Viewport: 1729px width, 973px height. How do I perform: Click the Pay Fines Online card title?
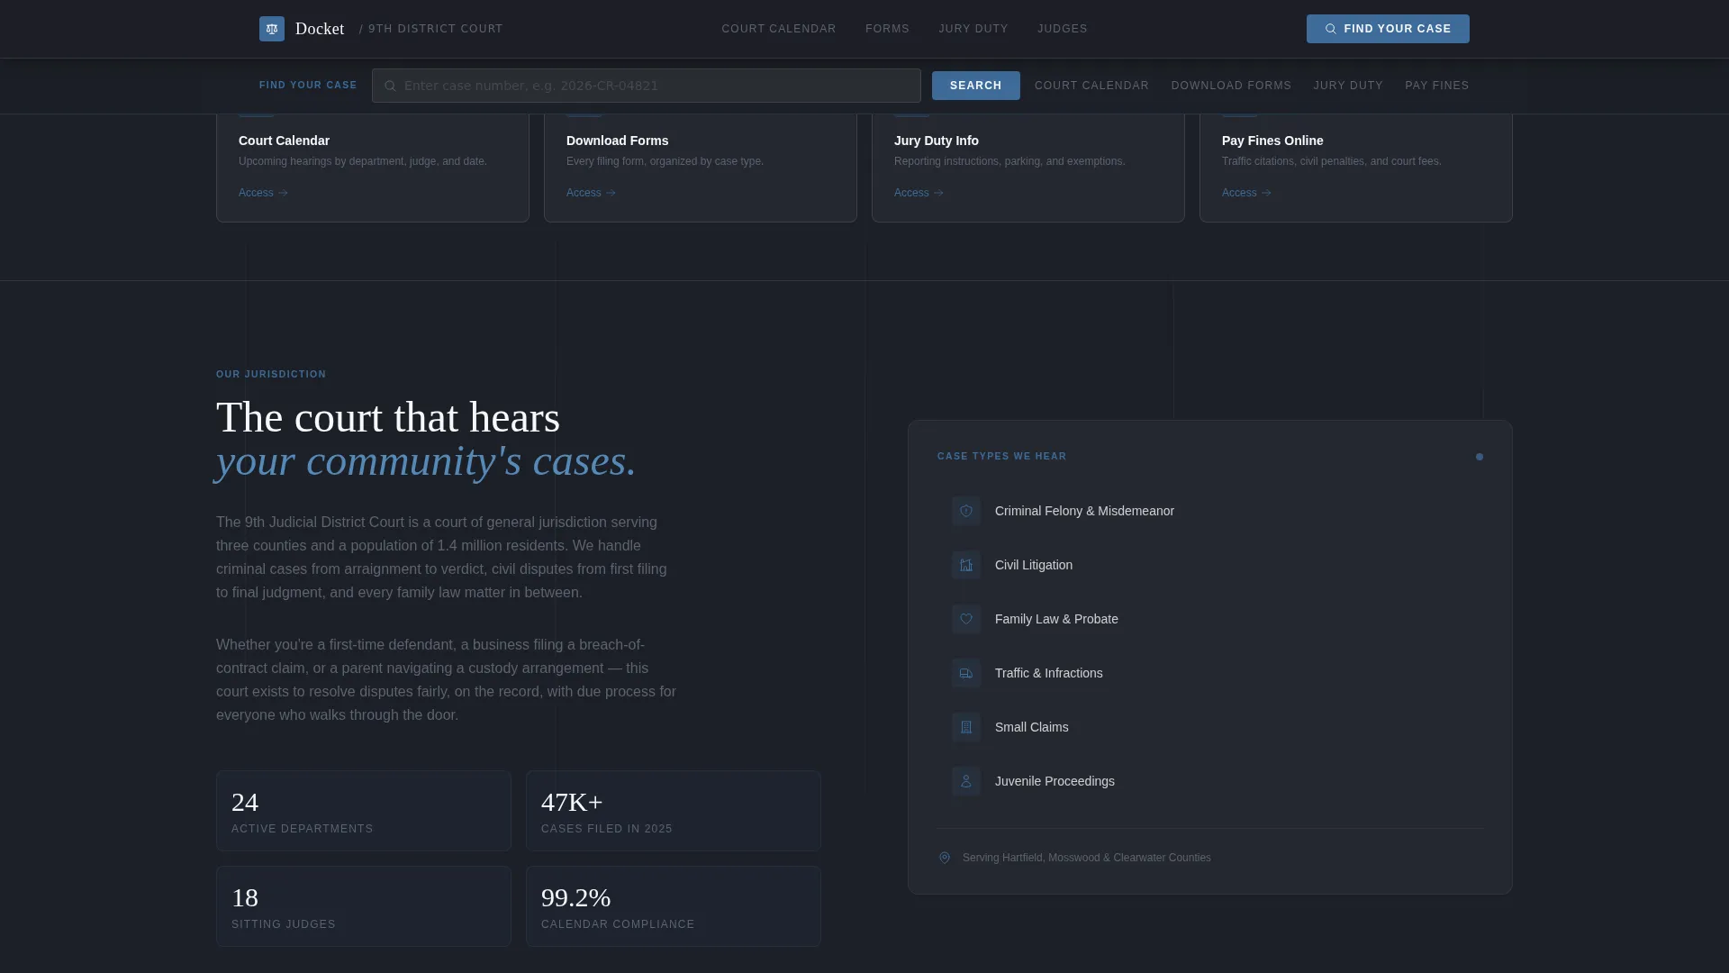click(1272, 141)
